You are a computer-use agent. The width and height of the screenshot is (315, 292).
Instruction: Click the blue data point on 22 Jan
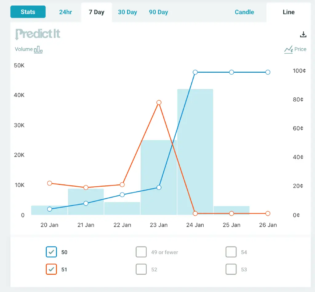tap(122, 195)
